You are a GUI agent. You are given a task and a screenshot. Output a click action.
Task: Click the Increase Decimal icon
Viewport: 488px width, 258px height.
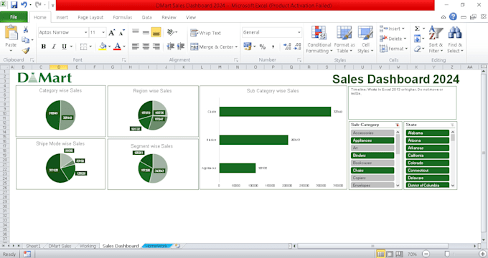[x=287, y=47]
